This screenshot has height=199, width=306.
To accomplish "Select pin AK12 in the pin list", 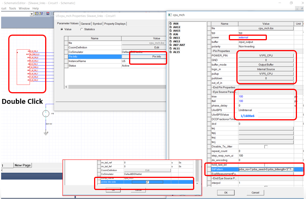I will [177, 41].
